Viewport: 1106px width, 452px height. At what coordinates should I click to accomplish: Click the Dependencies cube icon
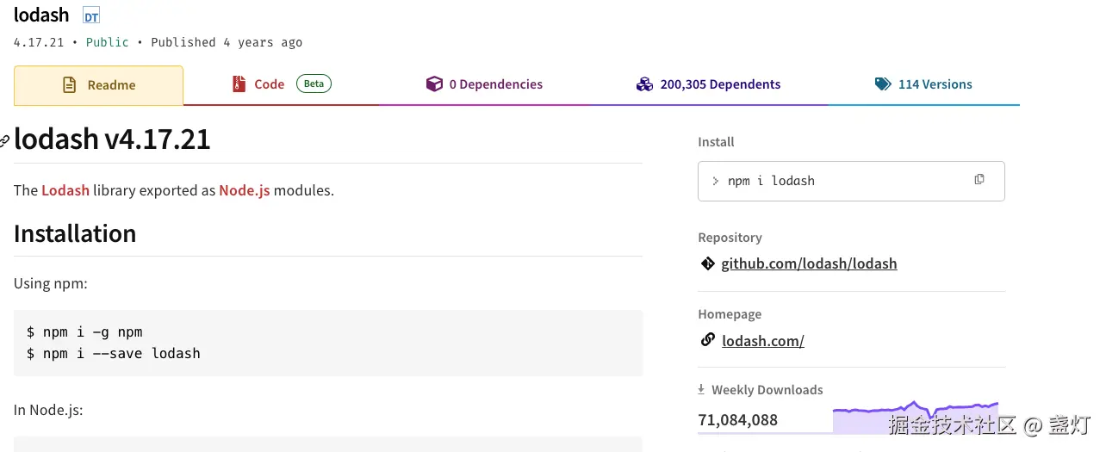(434, 84)
